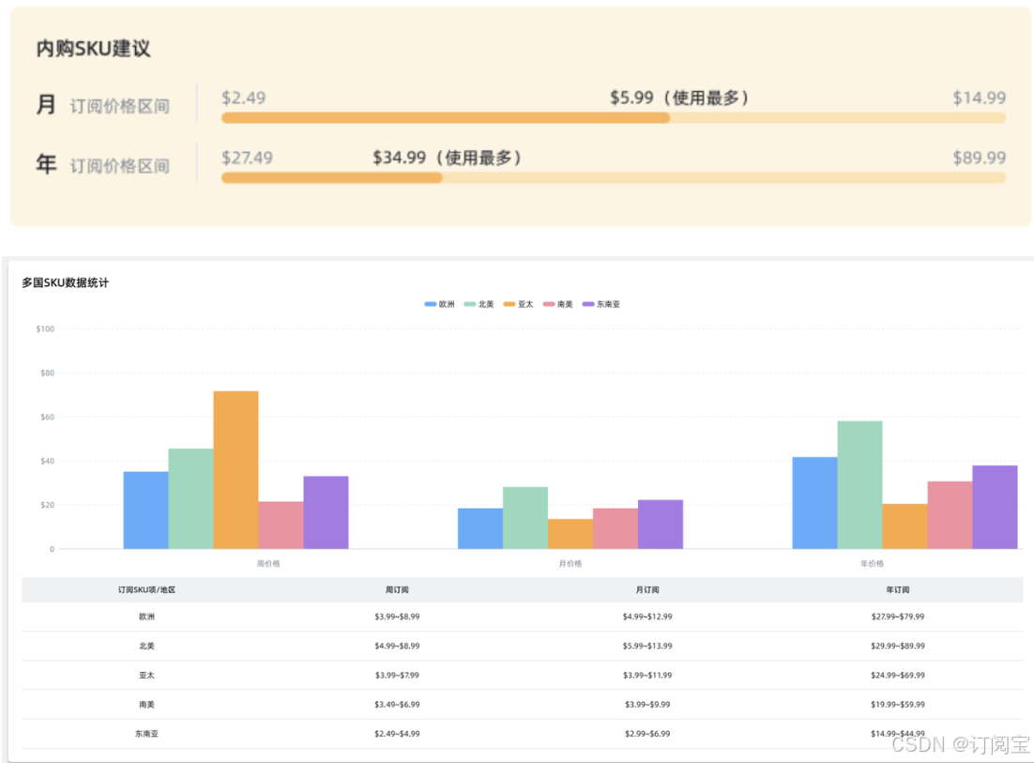Image resolution: width=1034 pixels, height=763 pixels.
Task: Click the 周订阅 column header
Action: coord(397,589)
